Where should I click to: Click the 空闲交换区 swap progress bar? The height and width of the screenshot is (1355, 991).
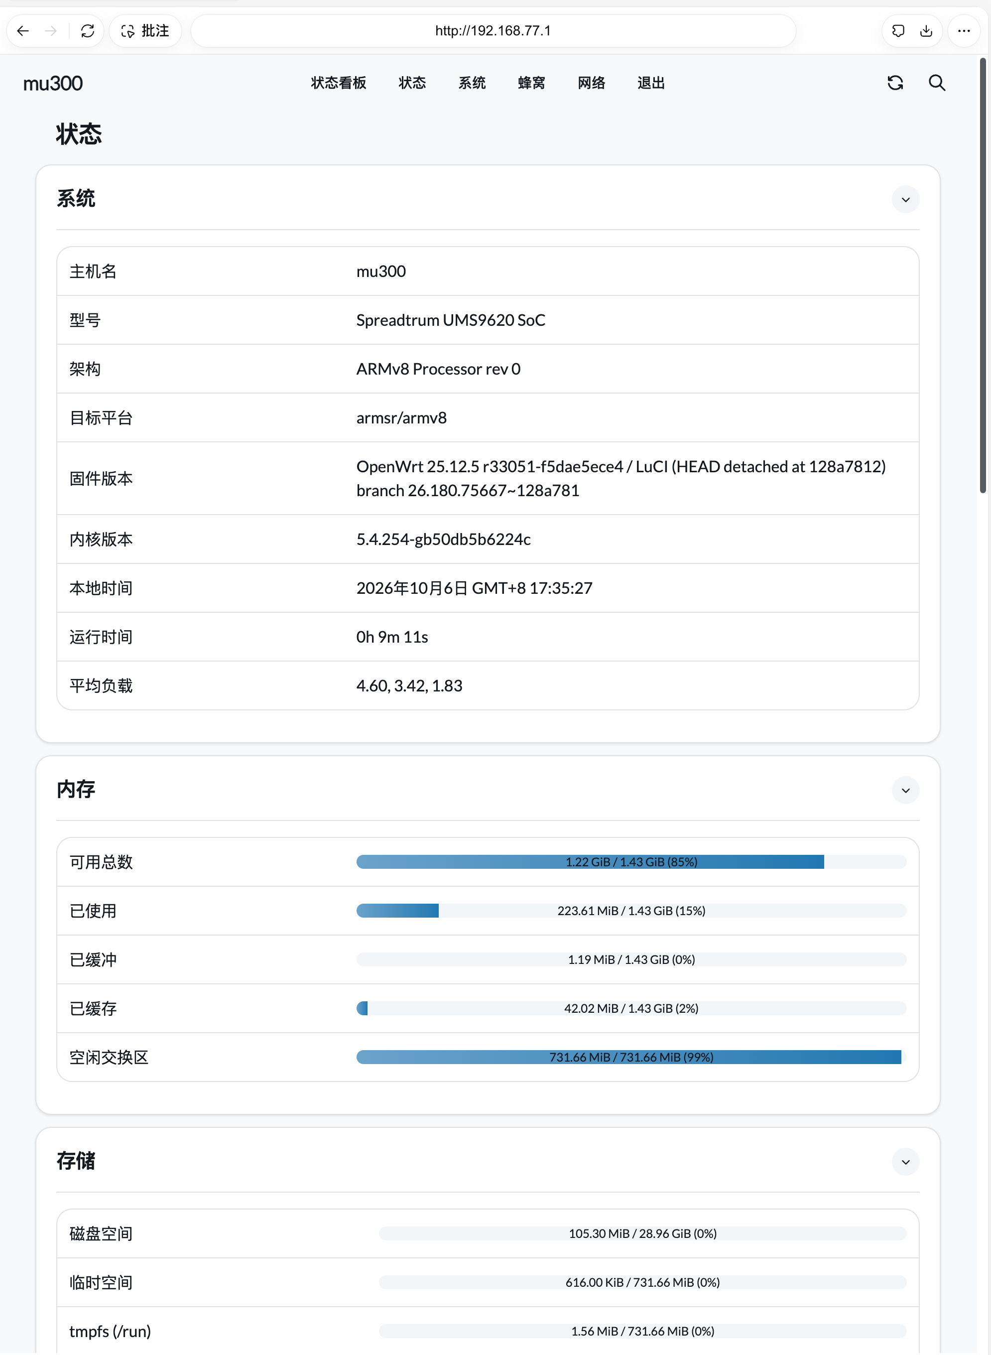(x=631, y=1057)
